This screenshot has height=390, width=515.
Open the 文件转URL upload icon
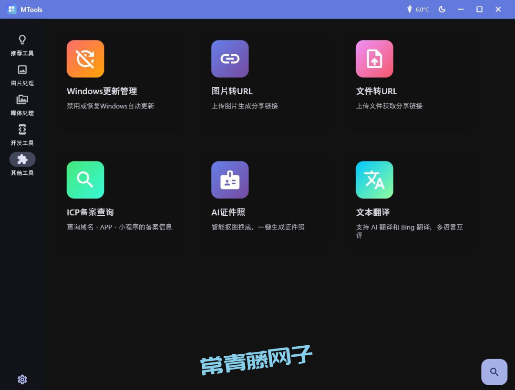[374, 59]
